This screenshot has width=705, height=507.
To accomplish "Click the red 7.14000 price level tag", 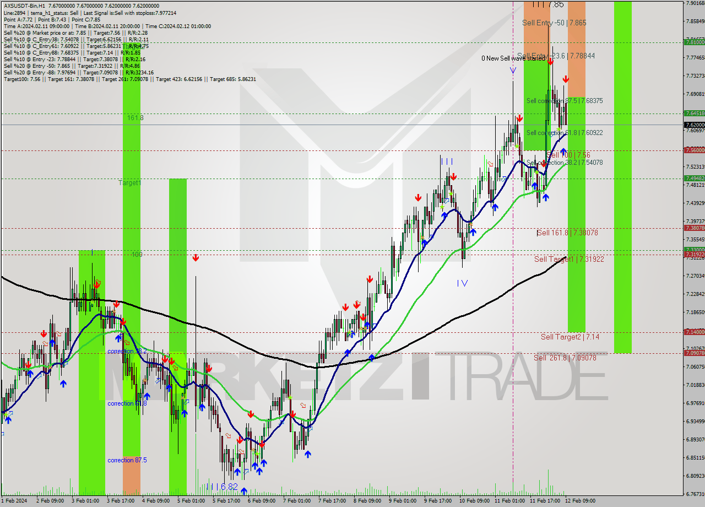I will [x=694, y=332].
